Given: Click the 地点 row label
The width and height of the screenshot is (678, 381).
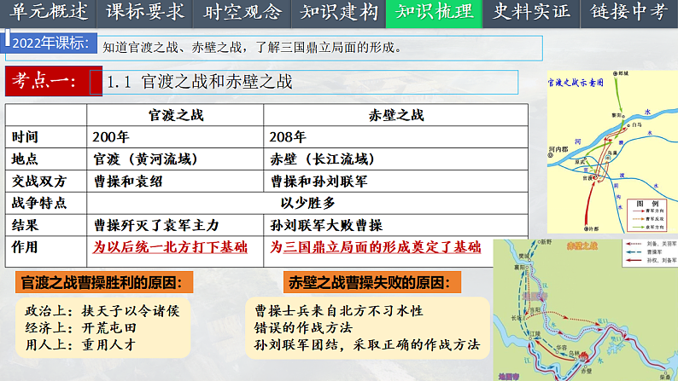Looking at the screenshot, I should (46, 159).
